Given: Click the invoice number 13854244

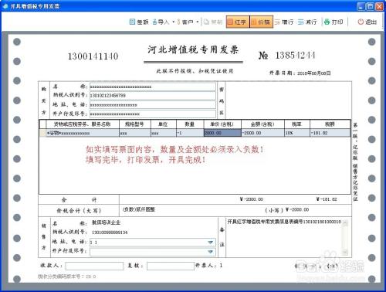Looking at the screenshot, I should pos(295,55).
